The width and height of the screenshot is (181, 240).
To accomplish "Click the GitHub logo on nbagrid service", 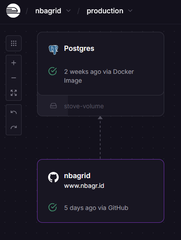I will [53, 177].
